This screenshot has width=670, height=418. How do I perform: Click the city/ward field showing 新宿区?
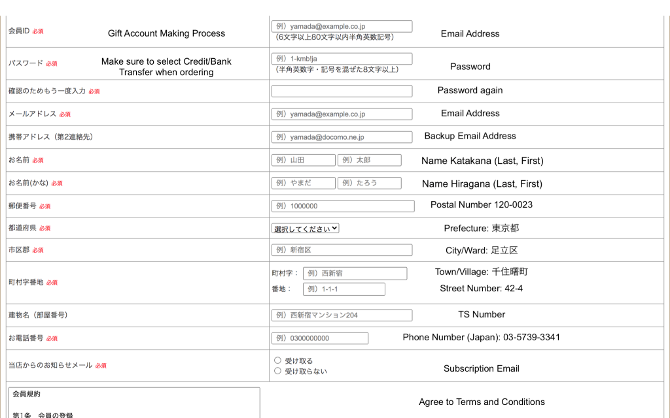coord(342,250)
